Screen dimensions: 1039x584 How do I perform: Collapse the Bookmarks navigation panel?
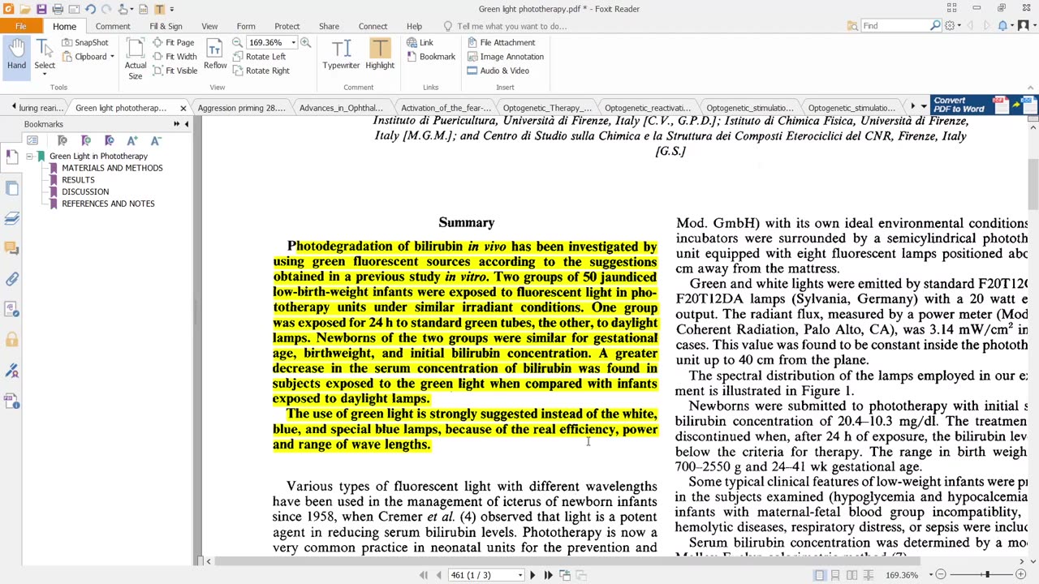tap(186, 124)
